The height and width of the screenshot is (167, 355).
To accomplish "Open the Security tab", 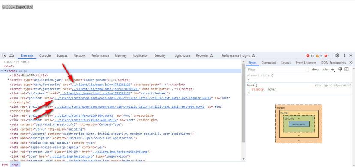I will [x=160, y=55].
